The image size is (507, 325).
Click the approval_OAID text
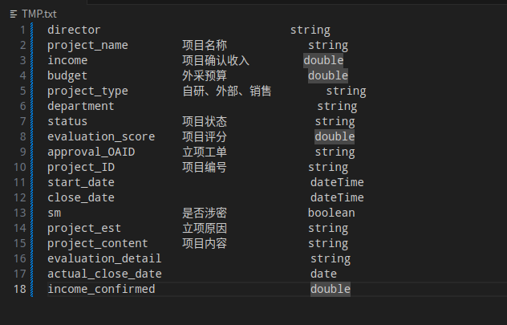pos(91,152)
